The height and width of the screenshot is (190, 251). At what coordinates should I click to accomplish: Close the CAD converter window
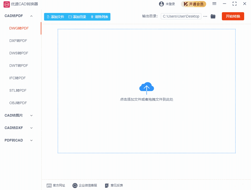245,4
